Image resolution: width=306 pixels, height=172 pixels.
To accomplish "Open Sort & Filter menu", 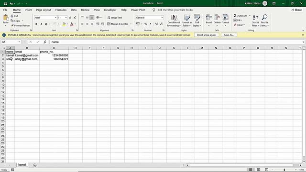I will click(255, 21).
